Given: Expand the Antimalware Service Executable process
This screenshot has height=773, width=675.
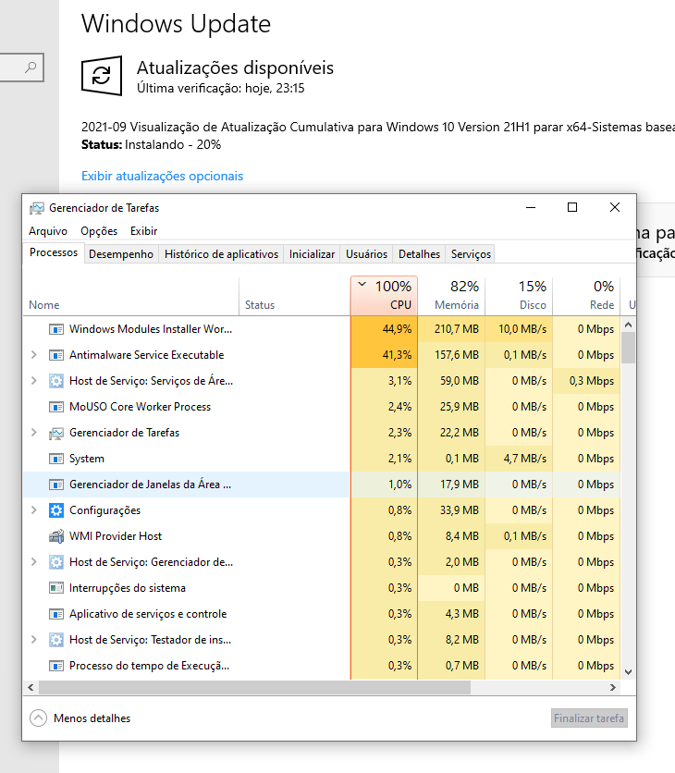Looking at the screenshot, I should [x=33, y=355].
